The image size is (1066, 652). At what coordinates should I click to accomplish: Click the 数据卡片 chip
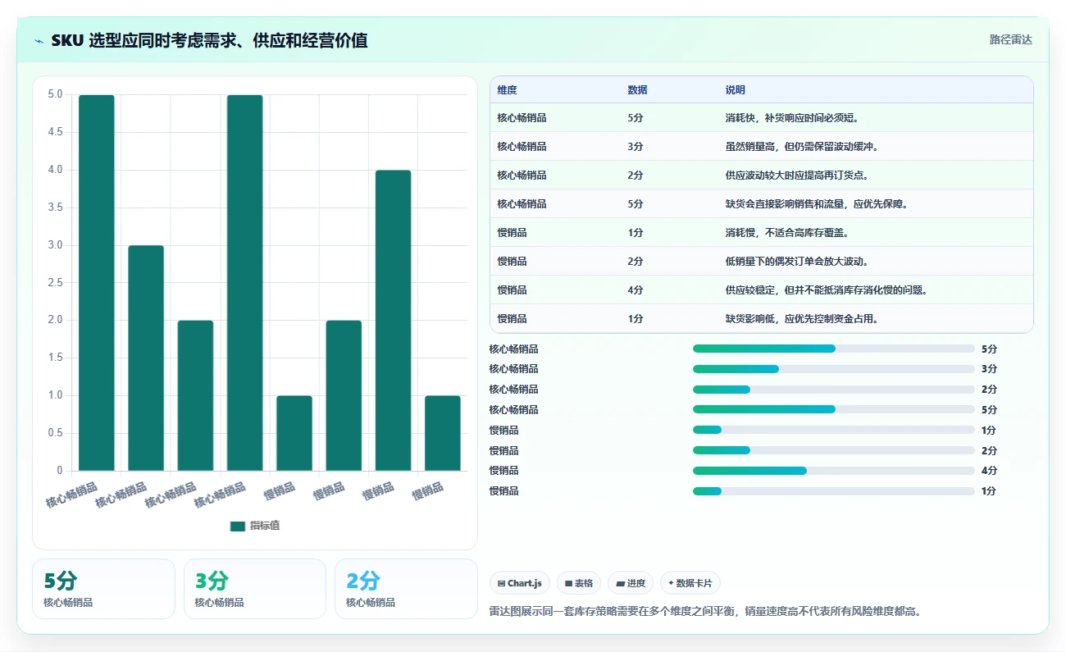click(690, 583)
